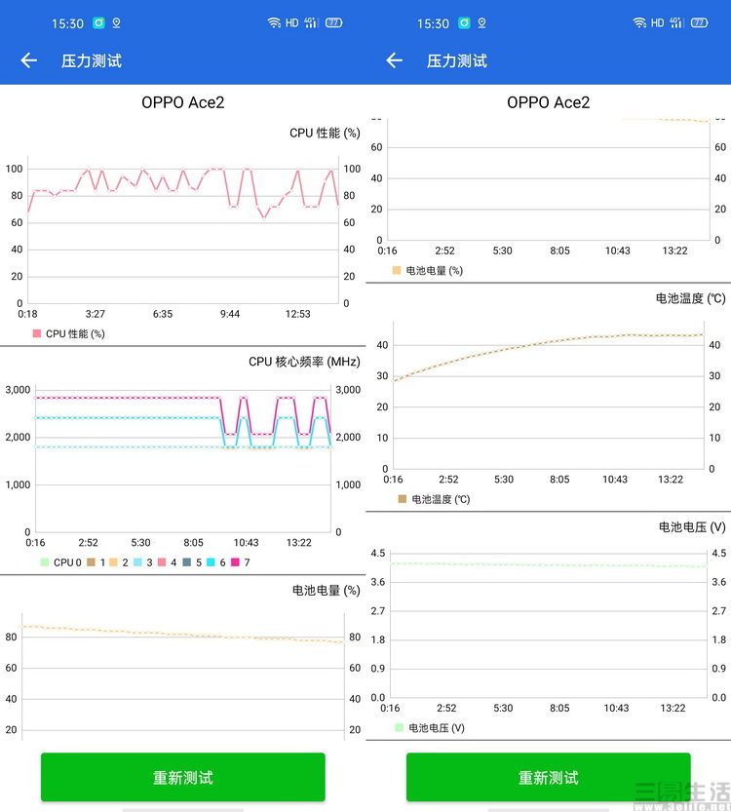Screen dimensions: 731x812
Task: Tap the CPU 核心频率 (MHz) chart title
Action: 304,362
